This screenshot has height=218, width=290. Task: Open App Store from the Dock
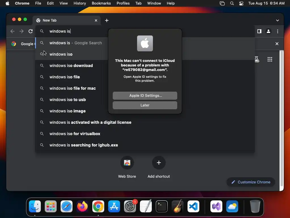[x=114, y=206]
